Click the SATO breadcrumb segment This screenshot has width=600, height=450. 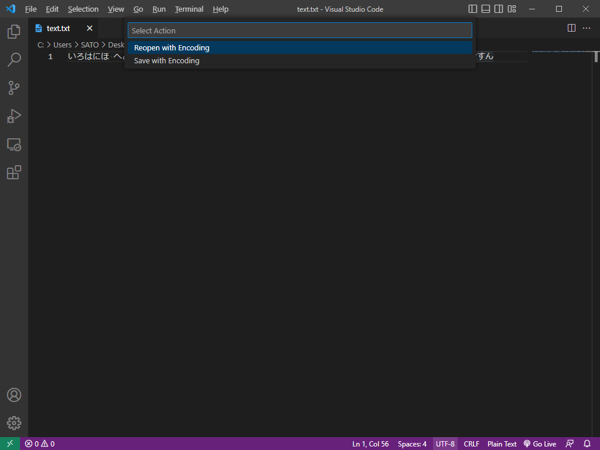[x=90, y=45]
